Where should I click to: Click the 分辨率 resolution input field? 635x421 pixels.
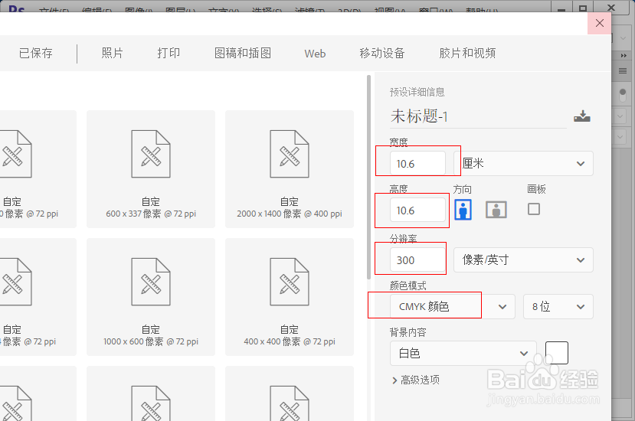pos(417,260)
